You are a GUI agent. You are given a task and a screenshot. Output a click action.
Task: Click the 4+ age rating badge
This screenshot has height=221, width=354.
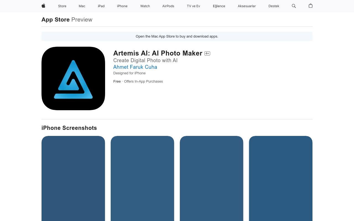[207, 54]
